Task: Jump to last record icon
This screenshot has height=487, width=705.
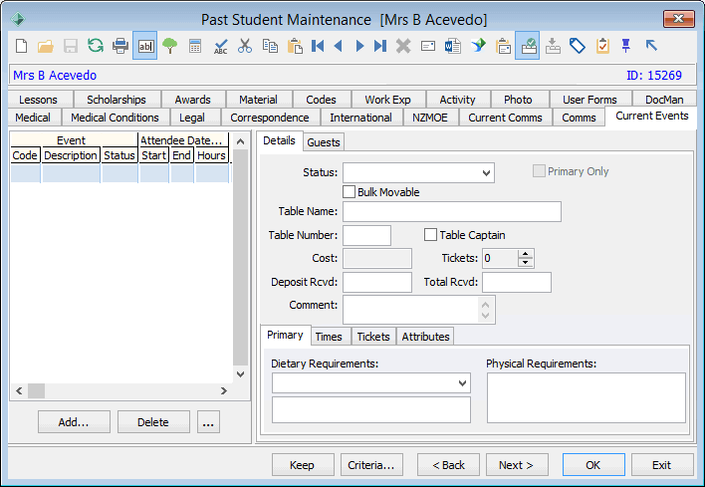Action: (380, 46)
